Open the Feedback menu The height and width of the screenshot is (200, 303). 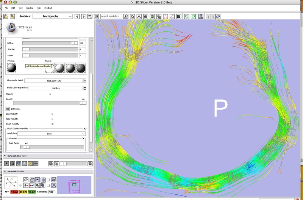[x=48, y=8]
